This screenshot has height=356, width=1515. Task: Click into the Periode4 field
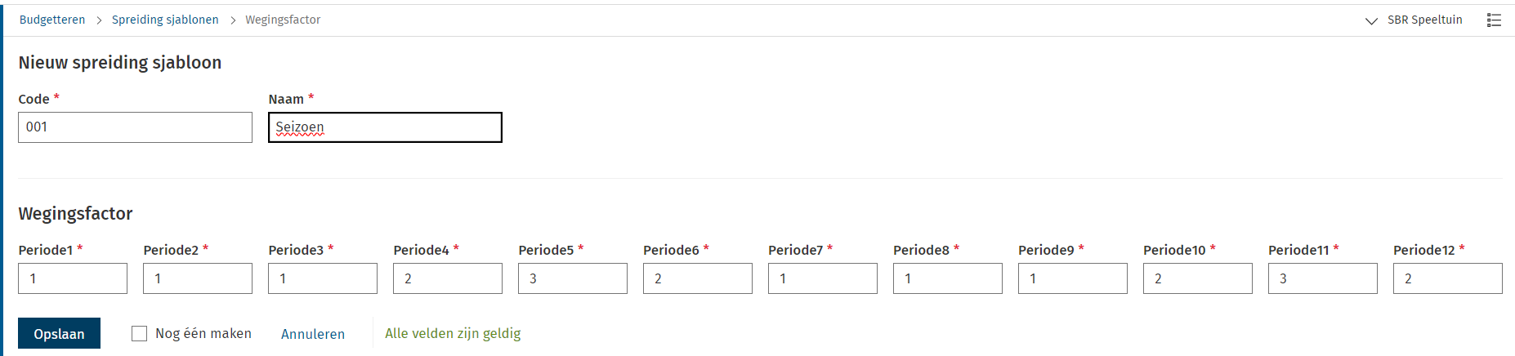pos(448,278)
